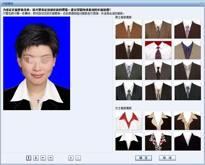Image resolution: width=205 pixels, height=165 pixels.
Task: Select the white shirt with red collar template
Action: 129,121
